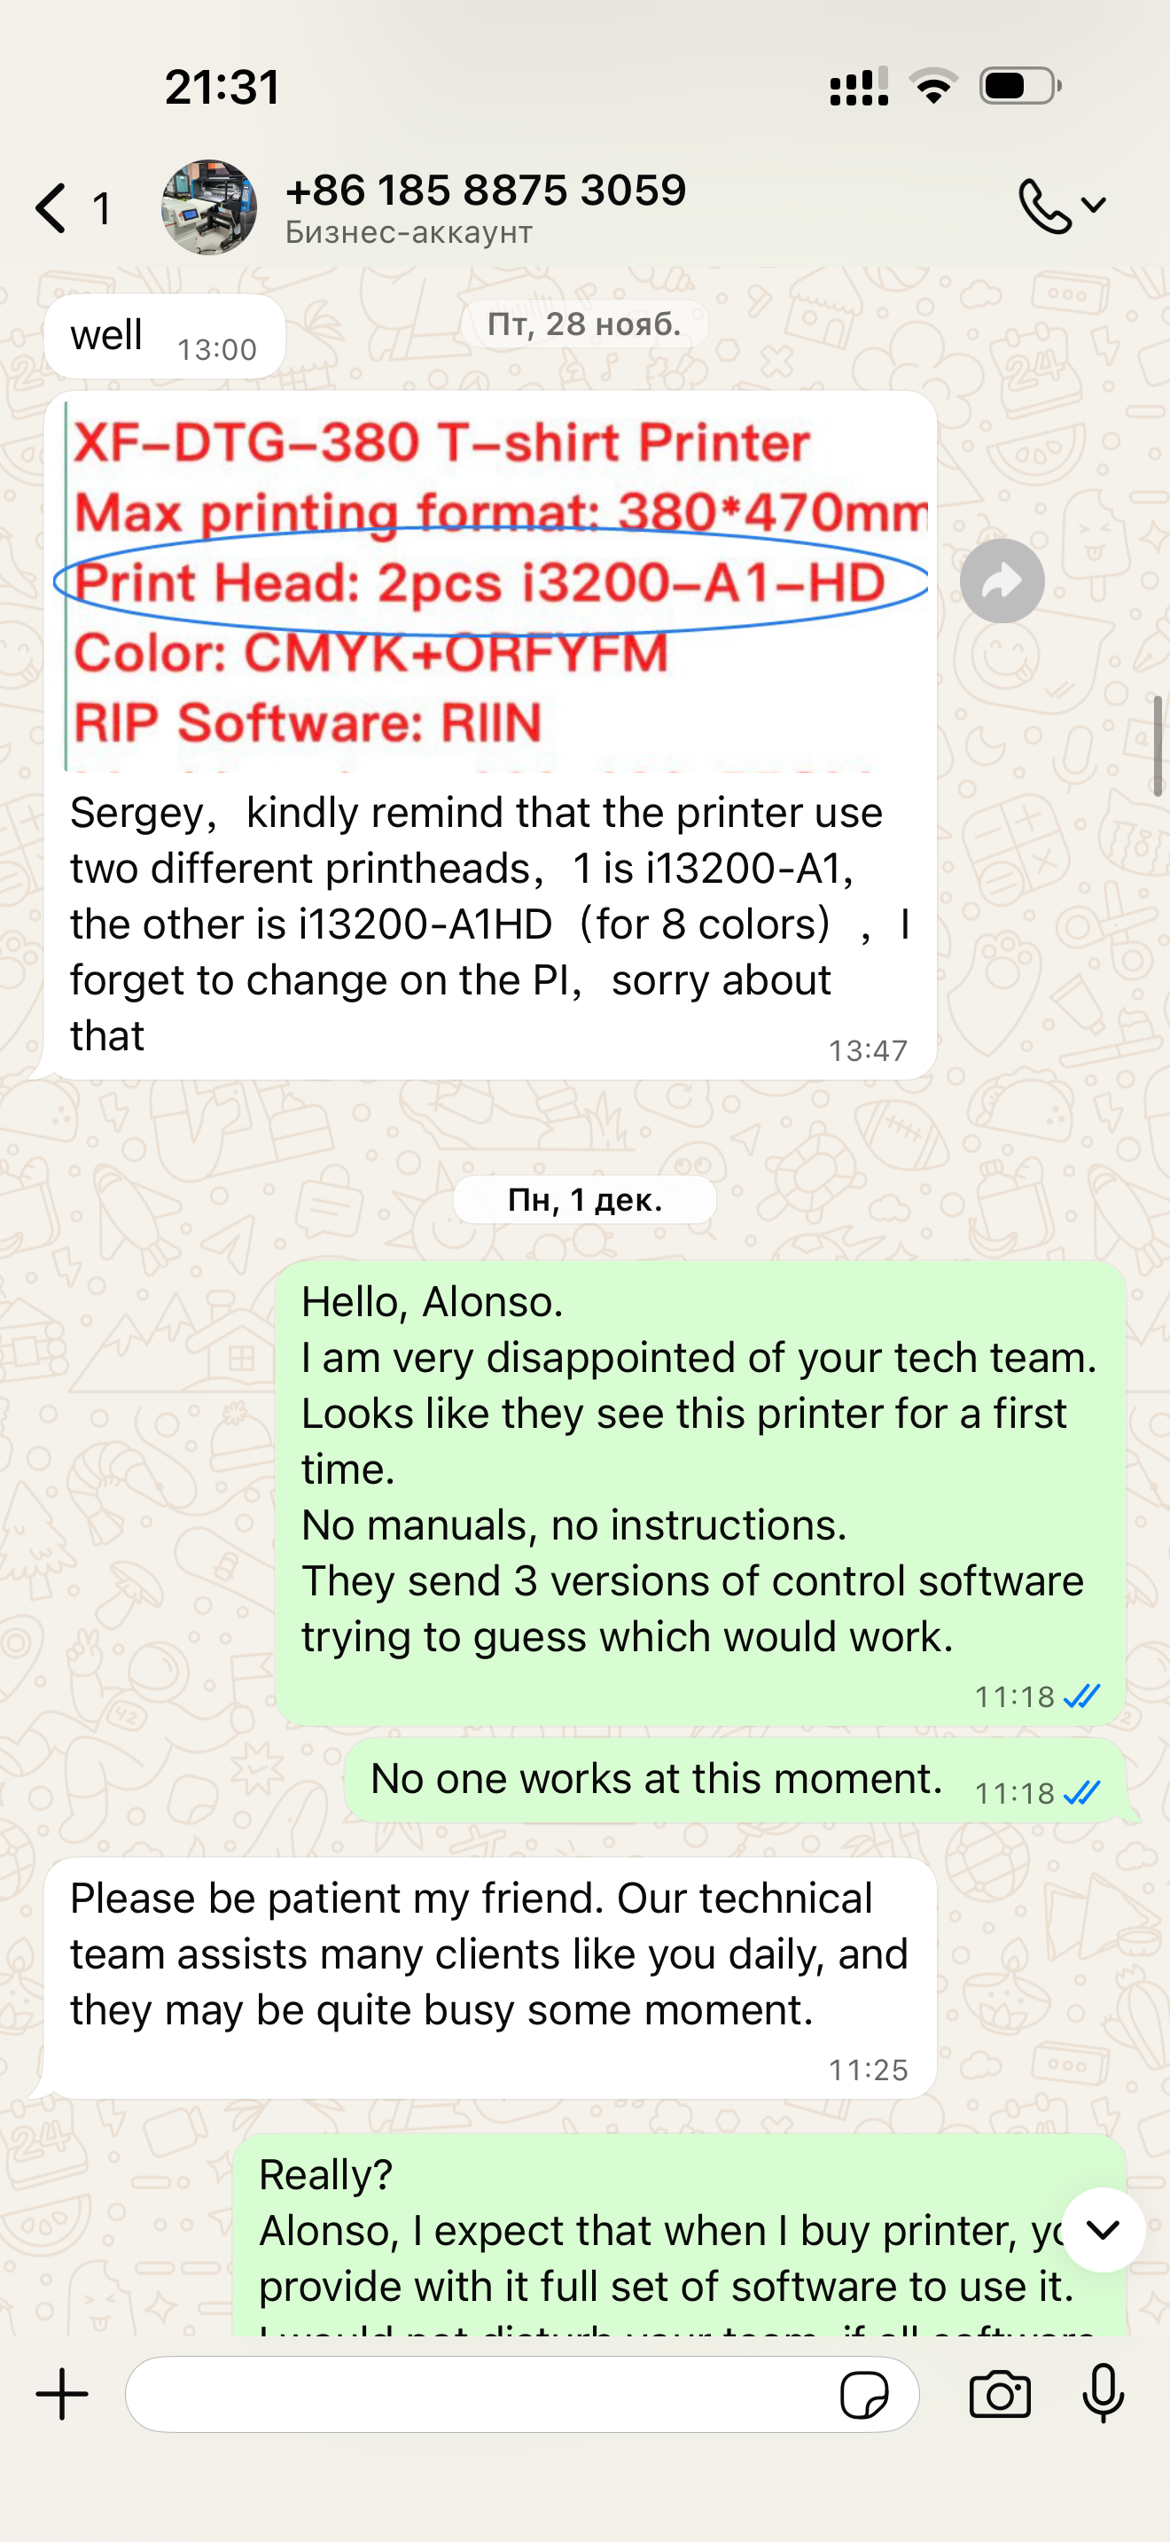The width and height of the screenshot is (1170, 2542).
Task: Open the XF-DTG-380 printer spec image
Action: 490,583
